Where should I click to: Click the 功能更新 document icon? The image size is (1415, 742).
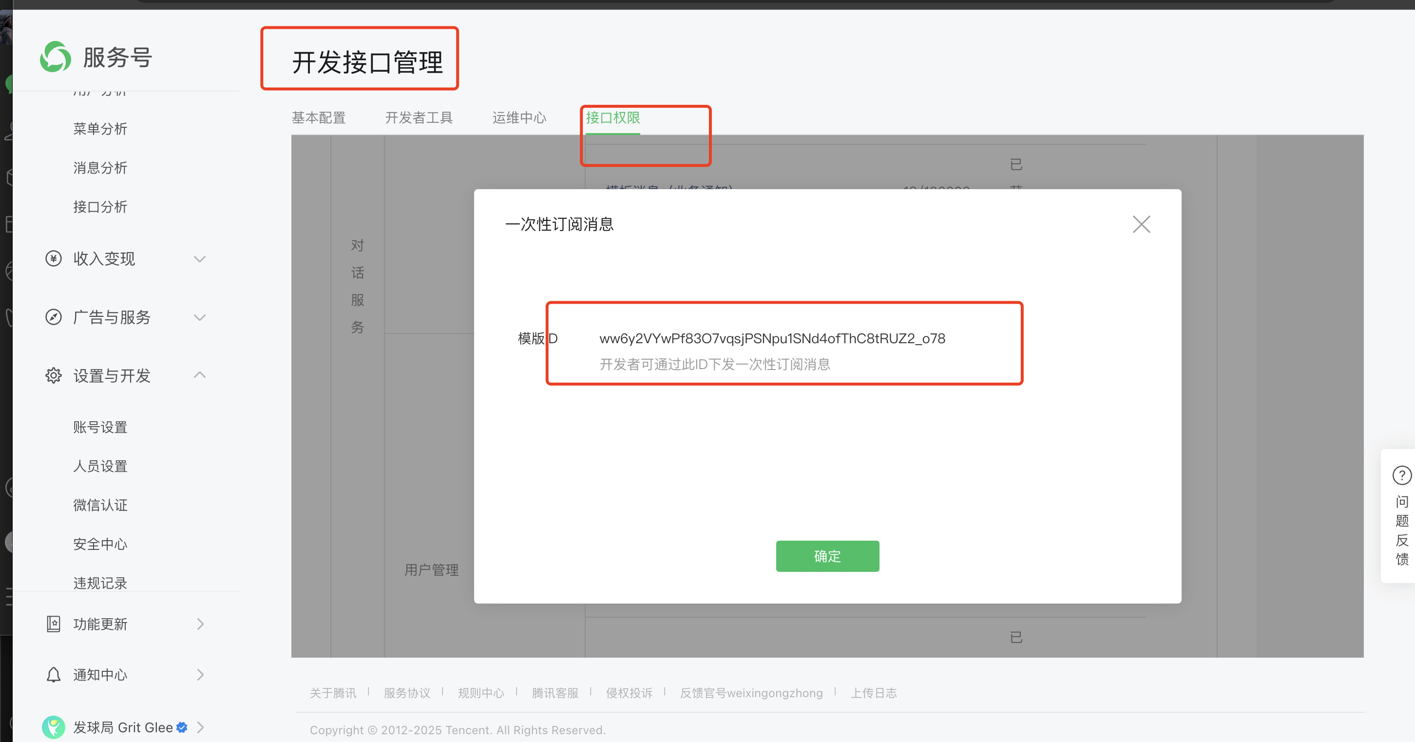(53, 624)
